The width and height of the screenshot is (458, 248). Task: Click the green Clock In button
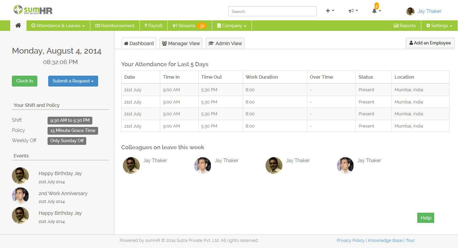pos(25,81)
